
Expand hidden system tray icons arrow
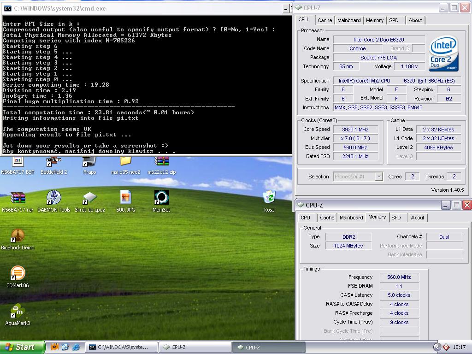437,347
